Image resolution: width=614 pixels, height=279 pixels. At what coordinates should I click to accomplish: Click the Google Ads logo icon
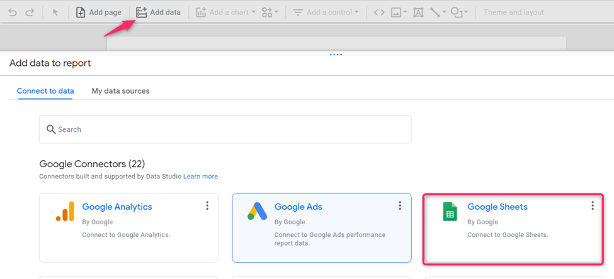(258, 211)
